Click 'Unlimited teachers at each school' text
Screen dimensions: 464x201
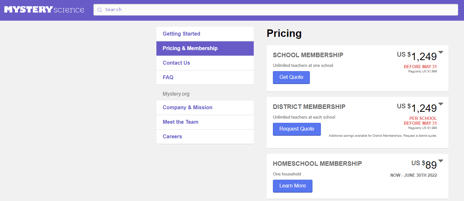click(x=304, y=117)
